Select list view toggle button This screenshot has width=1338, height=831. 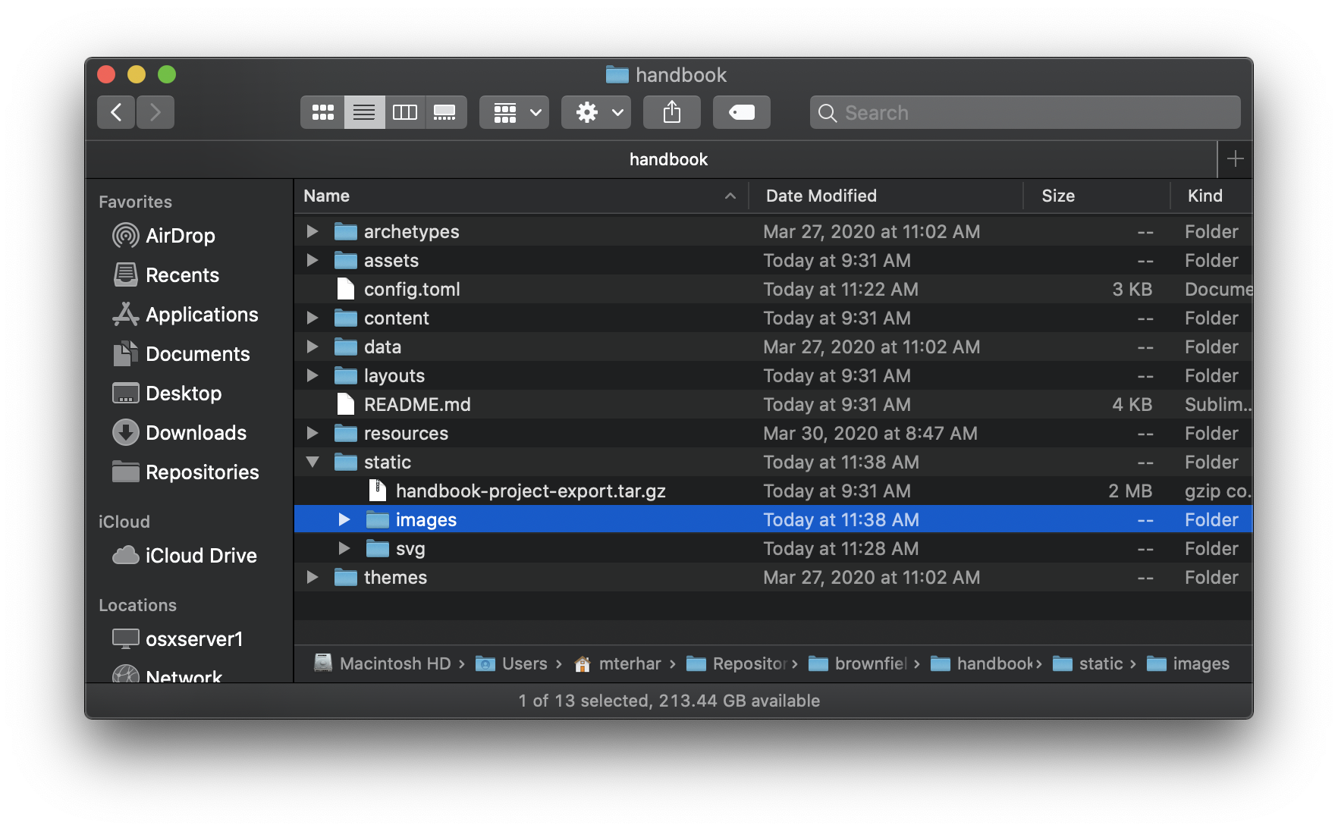364,112
